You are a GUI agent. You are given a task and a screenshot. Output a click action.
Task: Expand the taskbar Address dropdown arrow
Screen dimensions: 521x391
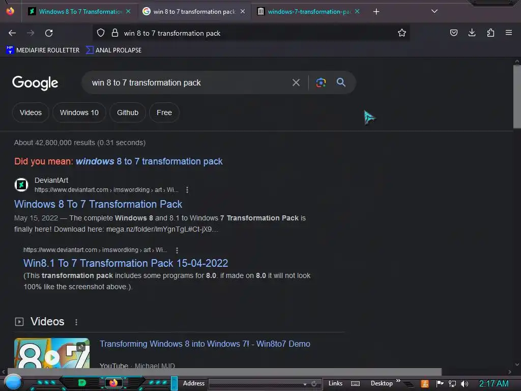click(x=305, y=384)
